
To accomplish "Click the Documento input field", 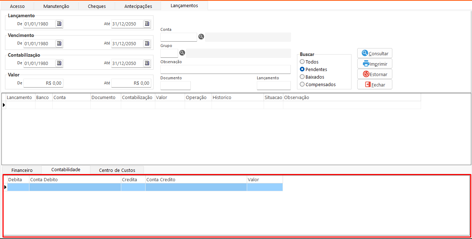I will tap(175, 85).
